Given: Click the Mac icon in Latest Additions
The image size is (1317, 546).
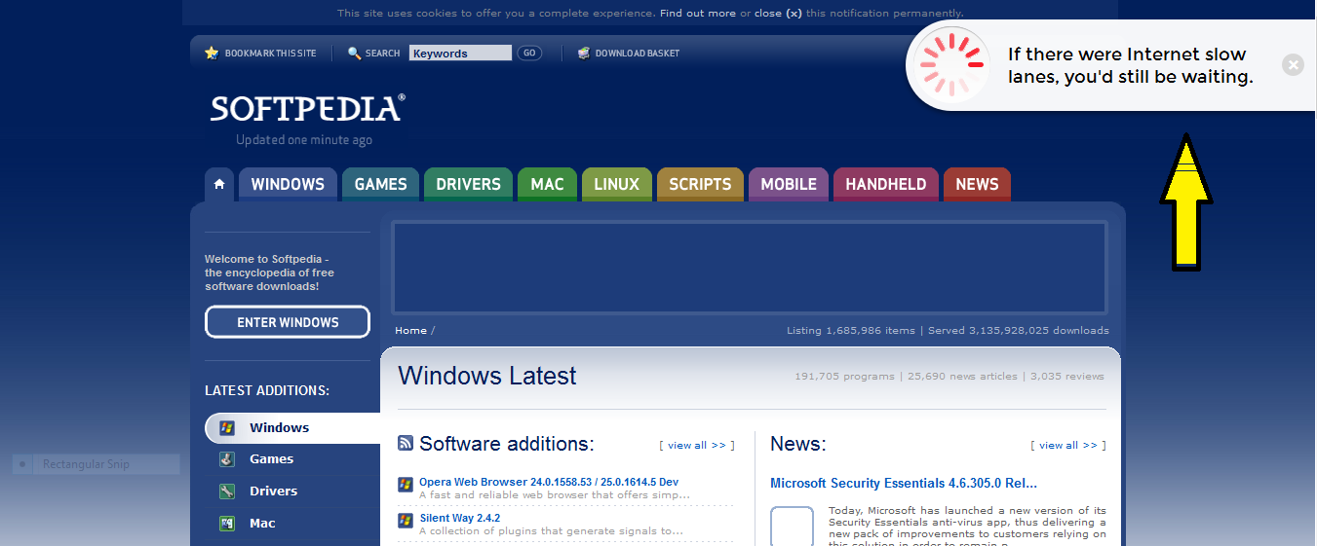Looking at the screenshot, I should point(227,524).
